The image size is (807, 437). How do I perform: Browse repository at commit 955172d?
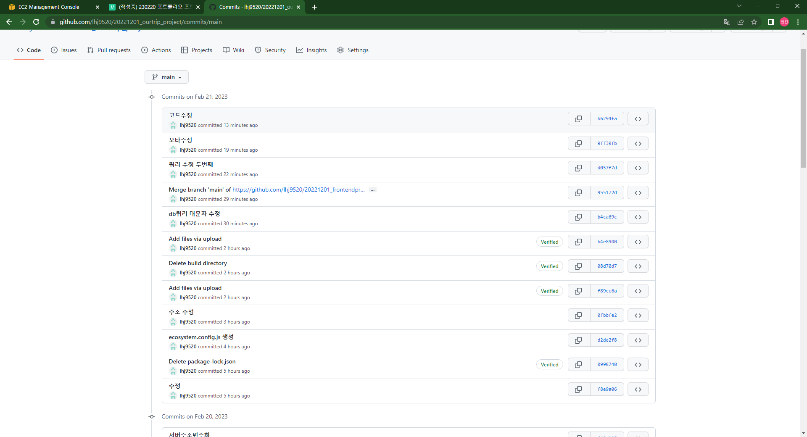pos(638,193)
